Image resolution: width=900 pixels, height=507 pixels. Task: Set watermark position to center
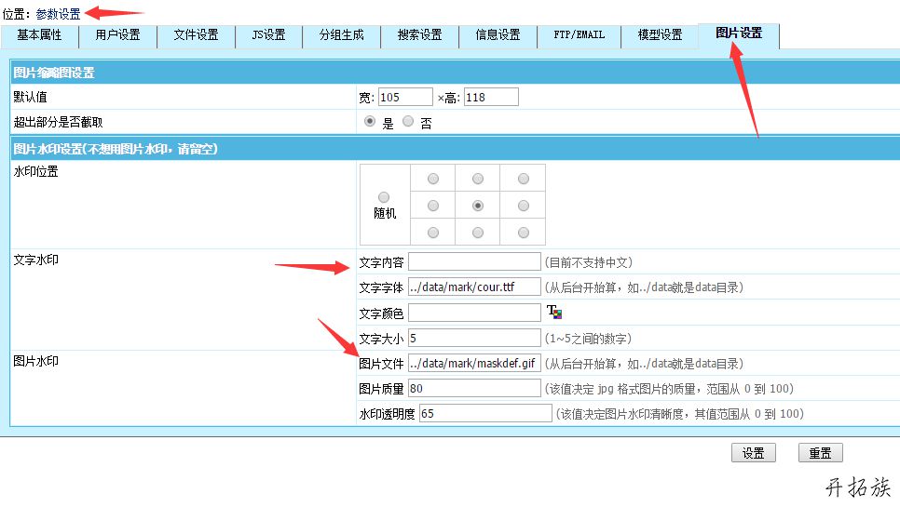tap(478, 206)
